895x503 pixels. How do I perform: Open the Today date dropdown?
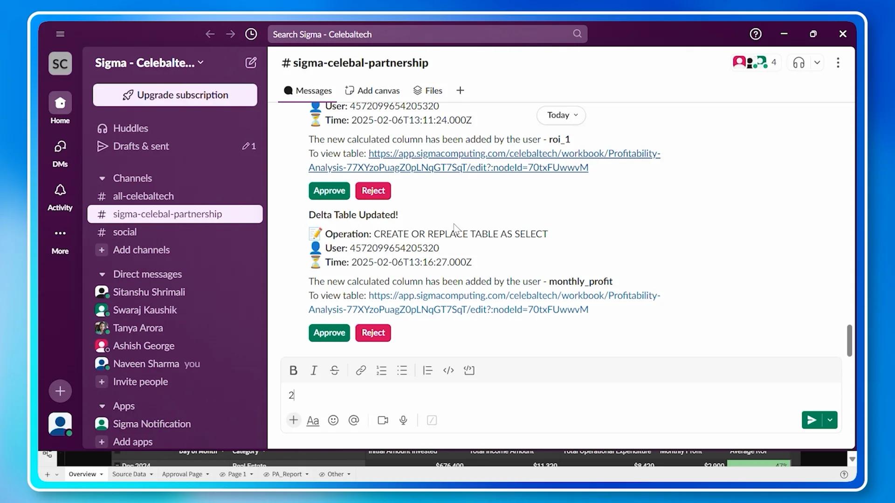pyautogui.click(x=561, y=115)
